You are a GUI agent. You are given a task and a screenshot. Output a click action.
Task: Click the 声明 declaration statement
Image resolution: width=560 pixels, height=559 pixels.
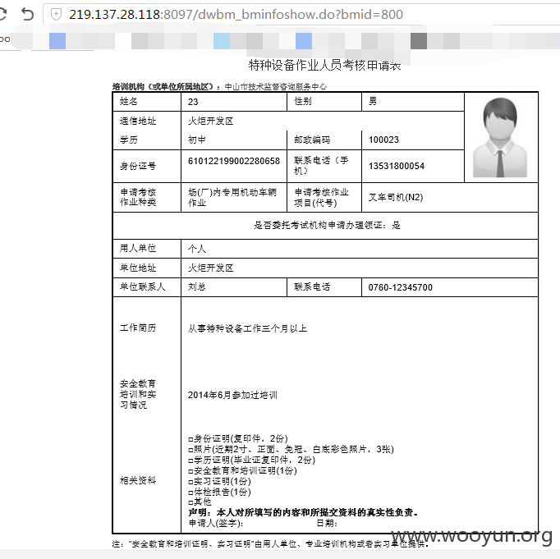pos(303,512)
